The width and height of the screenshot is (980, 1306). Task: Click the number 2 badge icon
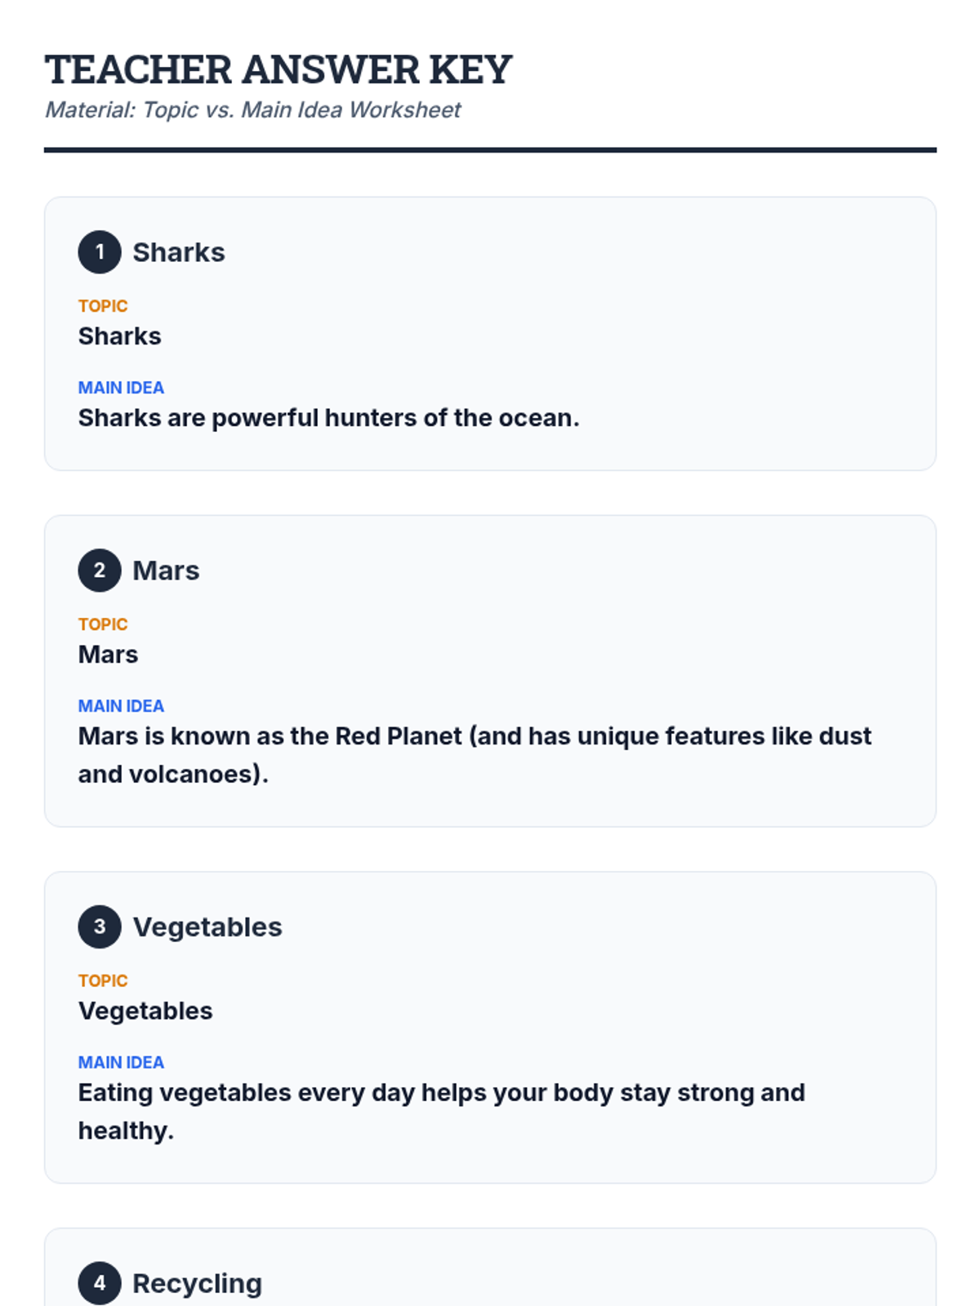click(100, 571)
